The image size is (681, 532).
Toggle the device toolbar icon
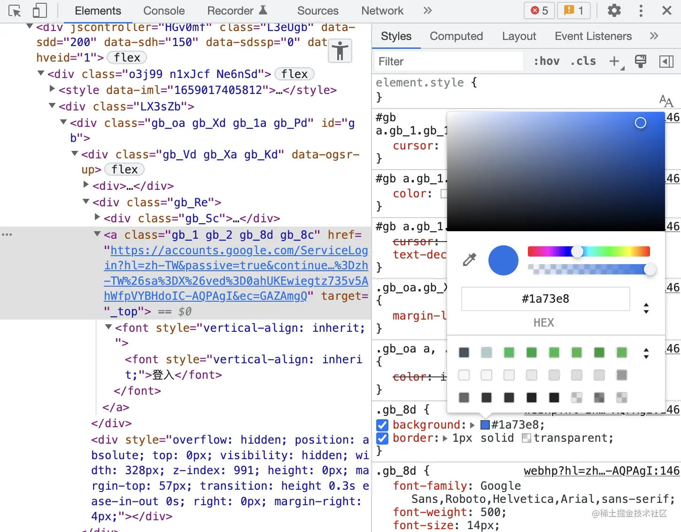pyautogui.click(x=39, y=11)
